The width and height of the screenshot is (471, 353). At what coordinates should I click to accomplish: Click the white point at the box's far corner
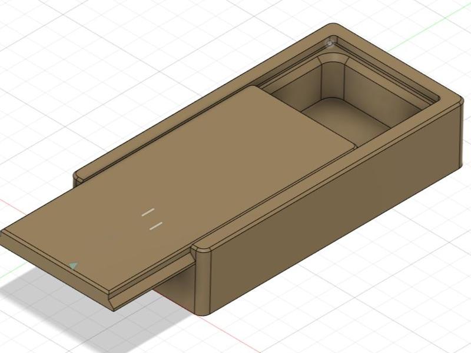331,42
